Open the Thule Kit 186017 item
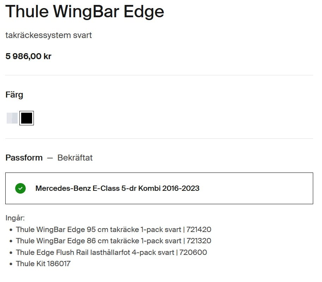The width and height of the screenshot is (322, 282). point(43,264)
